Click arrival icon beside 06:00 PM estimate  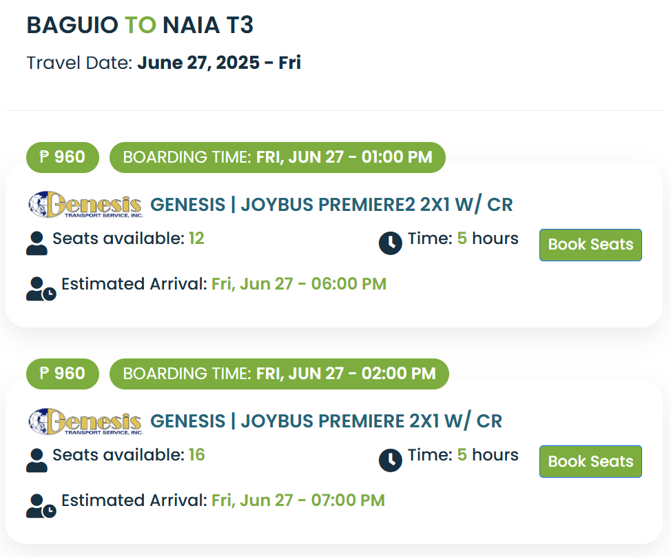tap(41, 289)
